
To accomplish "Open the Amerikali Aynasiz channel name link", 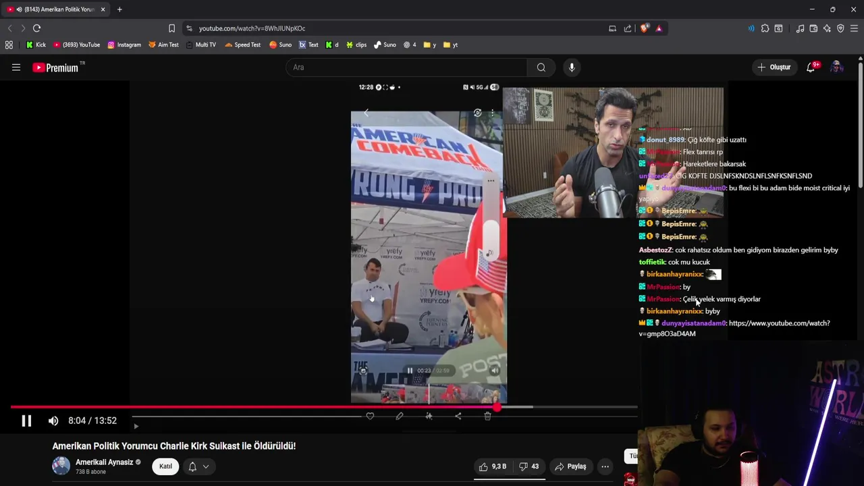I will pos(104,462).
